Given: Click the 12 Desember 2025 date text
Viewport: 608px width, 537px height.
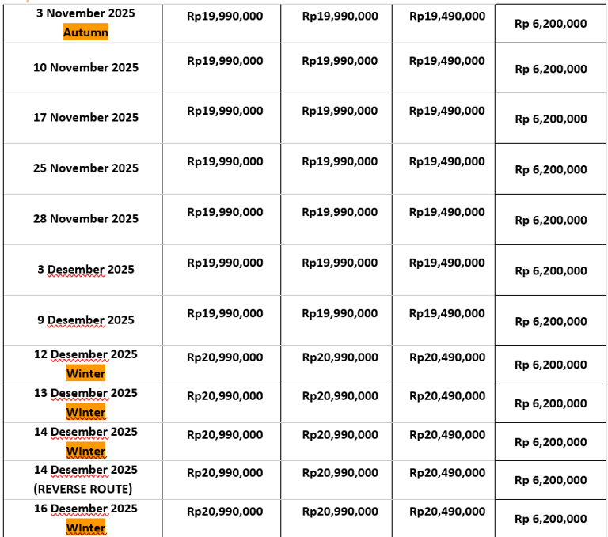Looking at the screenshot, I should (x=85, y=354).
